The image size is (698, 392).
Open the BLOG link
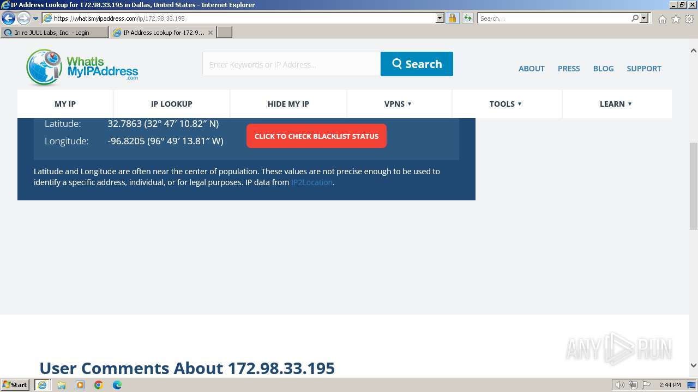coord(603,69)
